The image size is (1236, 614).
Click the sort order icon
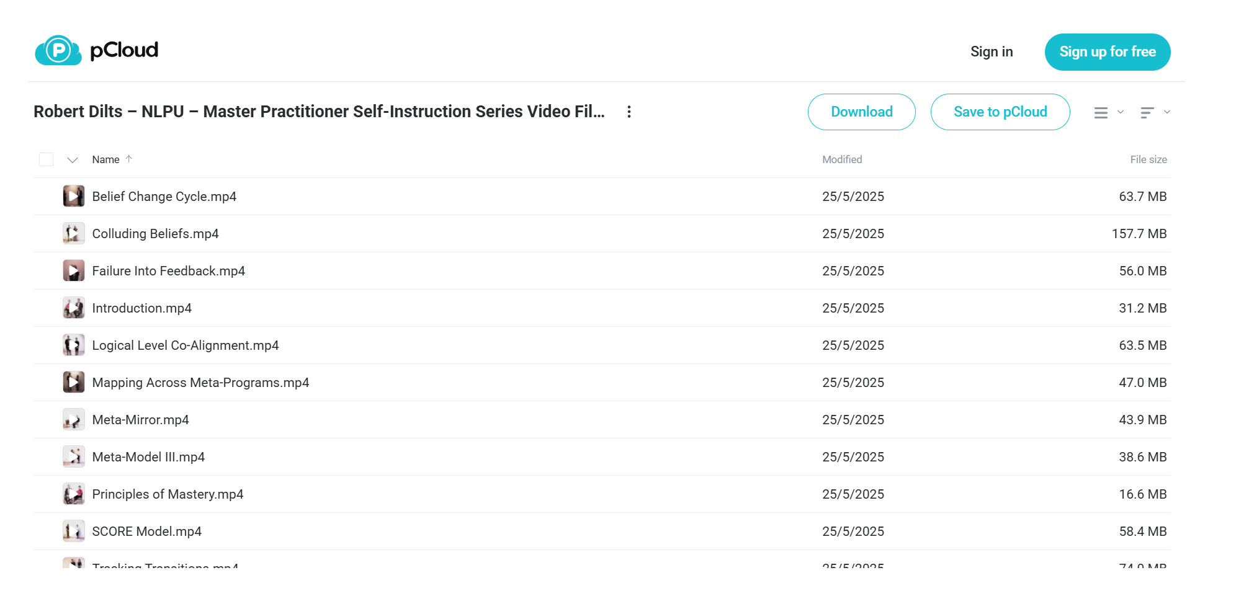tap(1147, 113)
